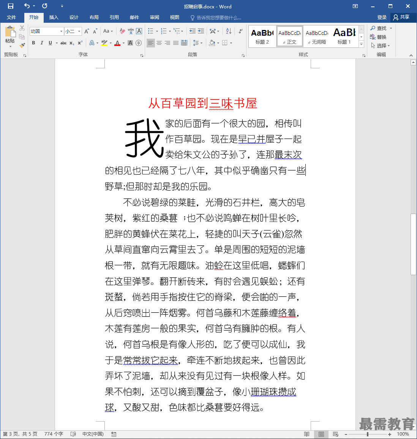The height and width of the screenshot is (439, 417).
Task: Apply character border icon
Action: pyautogui.click(x=139, y=31)
